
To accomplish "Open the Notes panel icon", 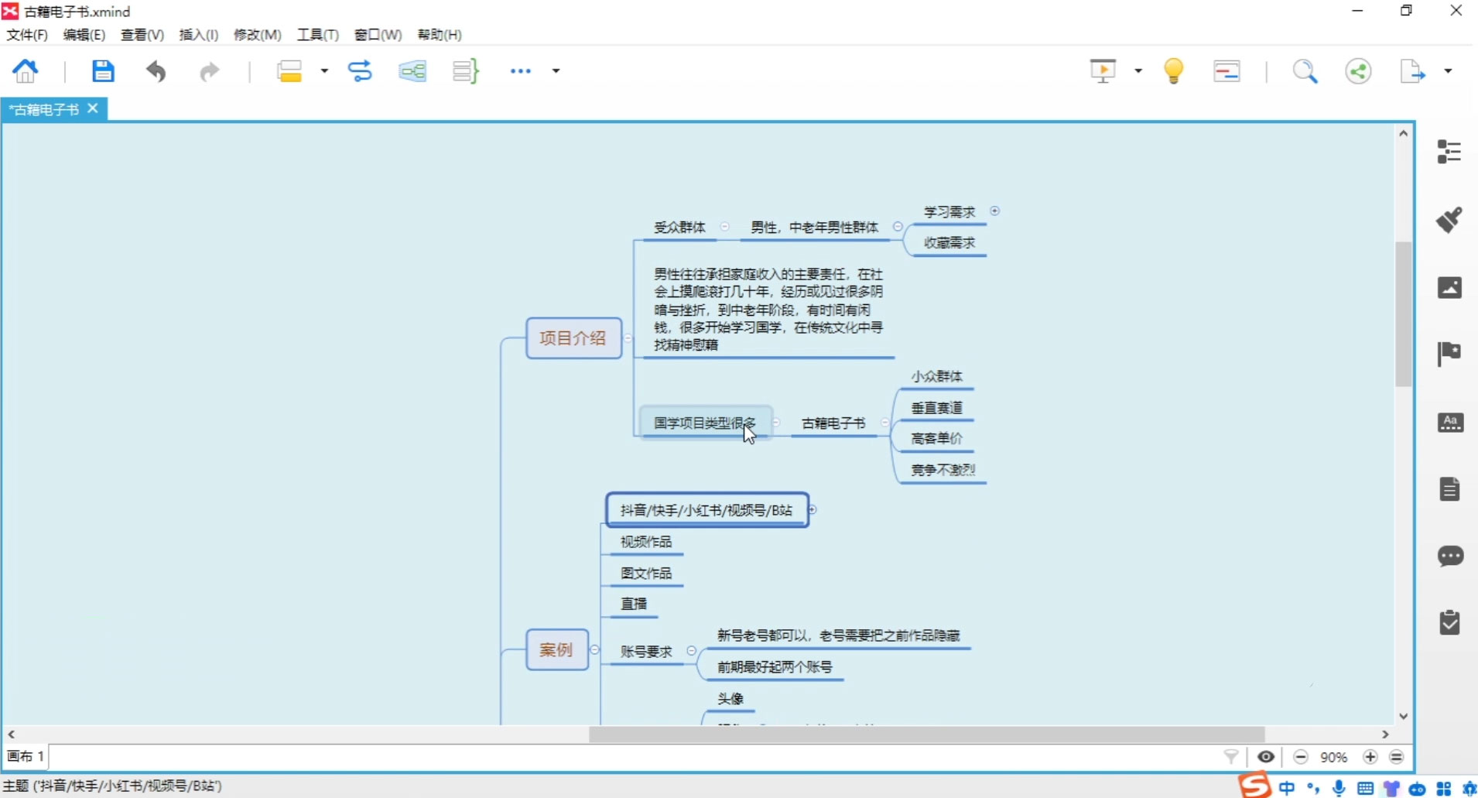I will (x=1449, y=488).
